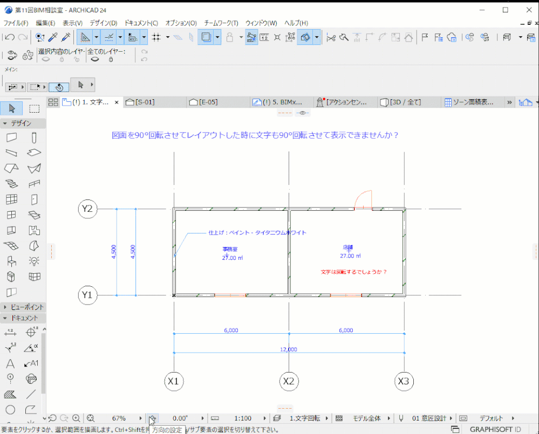Click the Undo icon
Viewport: 539px width, 434px height.
click(10, 37)
